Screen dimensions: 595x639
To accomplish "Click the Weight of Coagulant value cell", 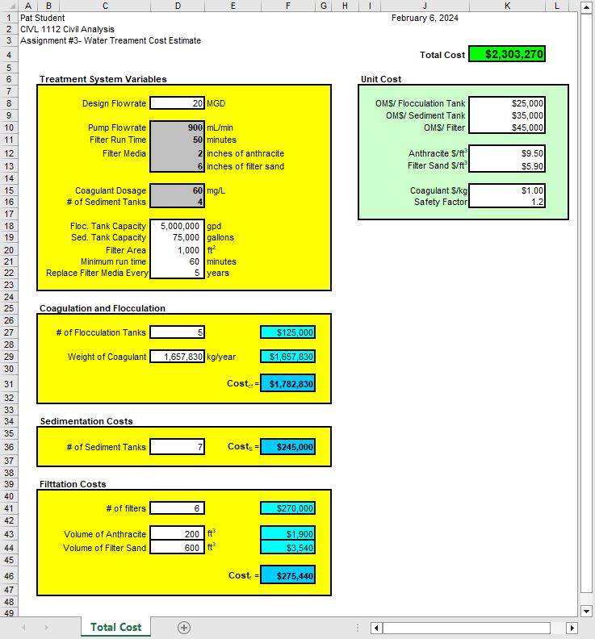I will [178, 357].
